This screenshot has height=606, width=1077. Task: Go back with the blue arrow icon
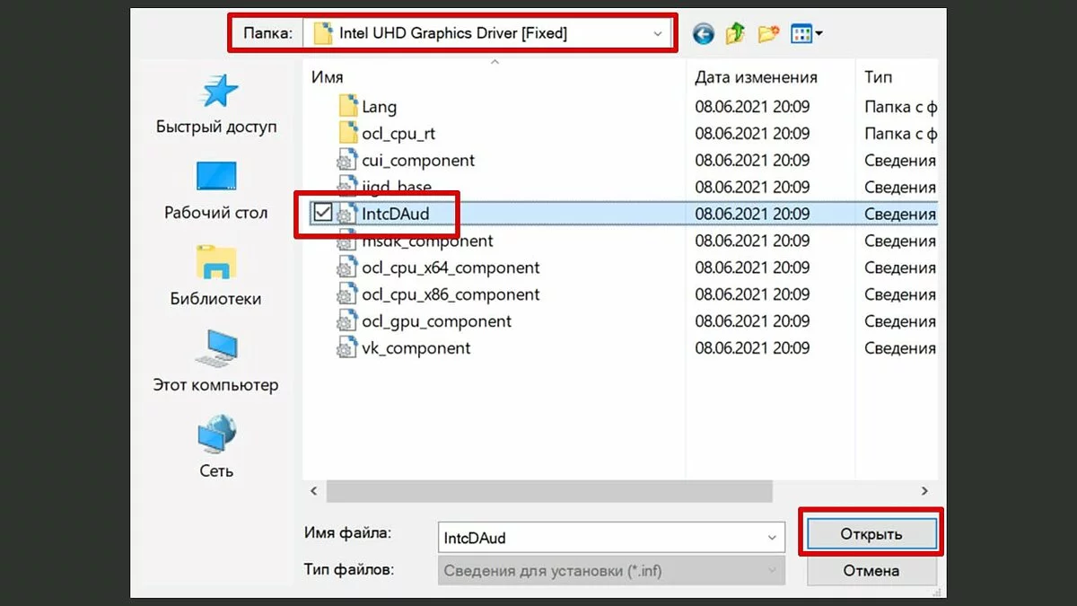coord(704,34)
